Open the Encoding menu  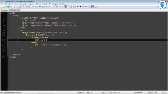point(23,4)
